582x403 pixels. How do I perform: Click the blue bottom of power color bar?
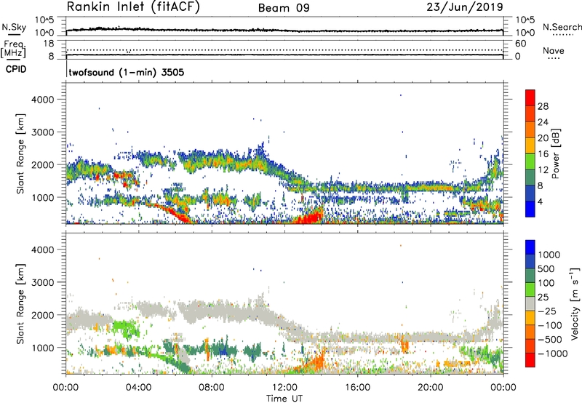tap(530, 210)
